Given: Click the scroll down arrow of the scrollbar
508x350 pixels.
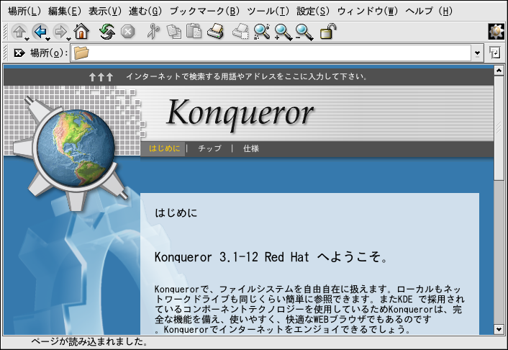Looking at the screenshot, I should tap(499, 328).
